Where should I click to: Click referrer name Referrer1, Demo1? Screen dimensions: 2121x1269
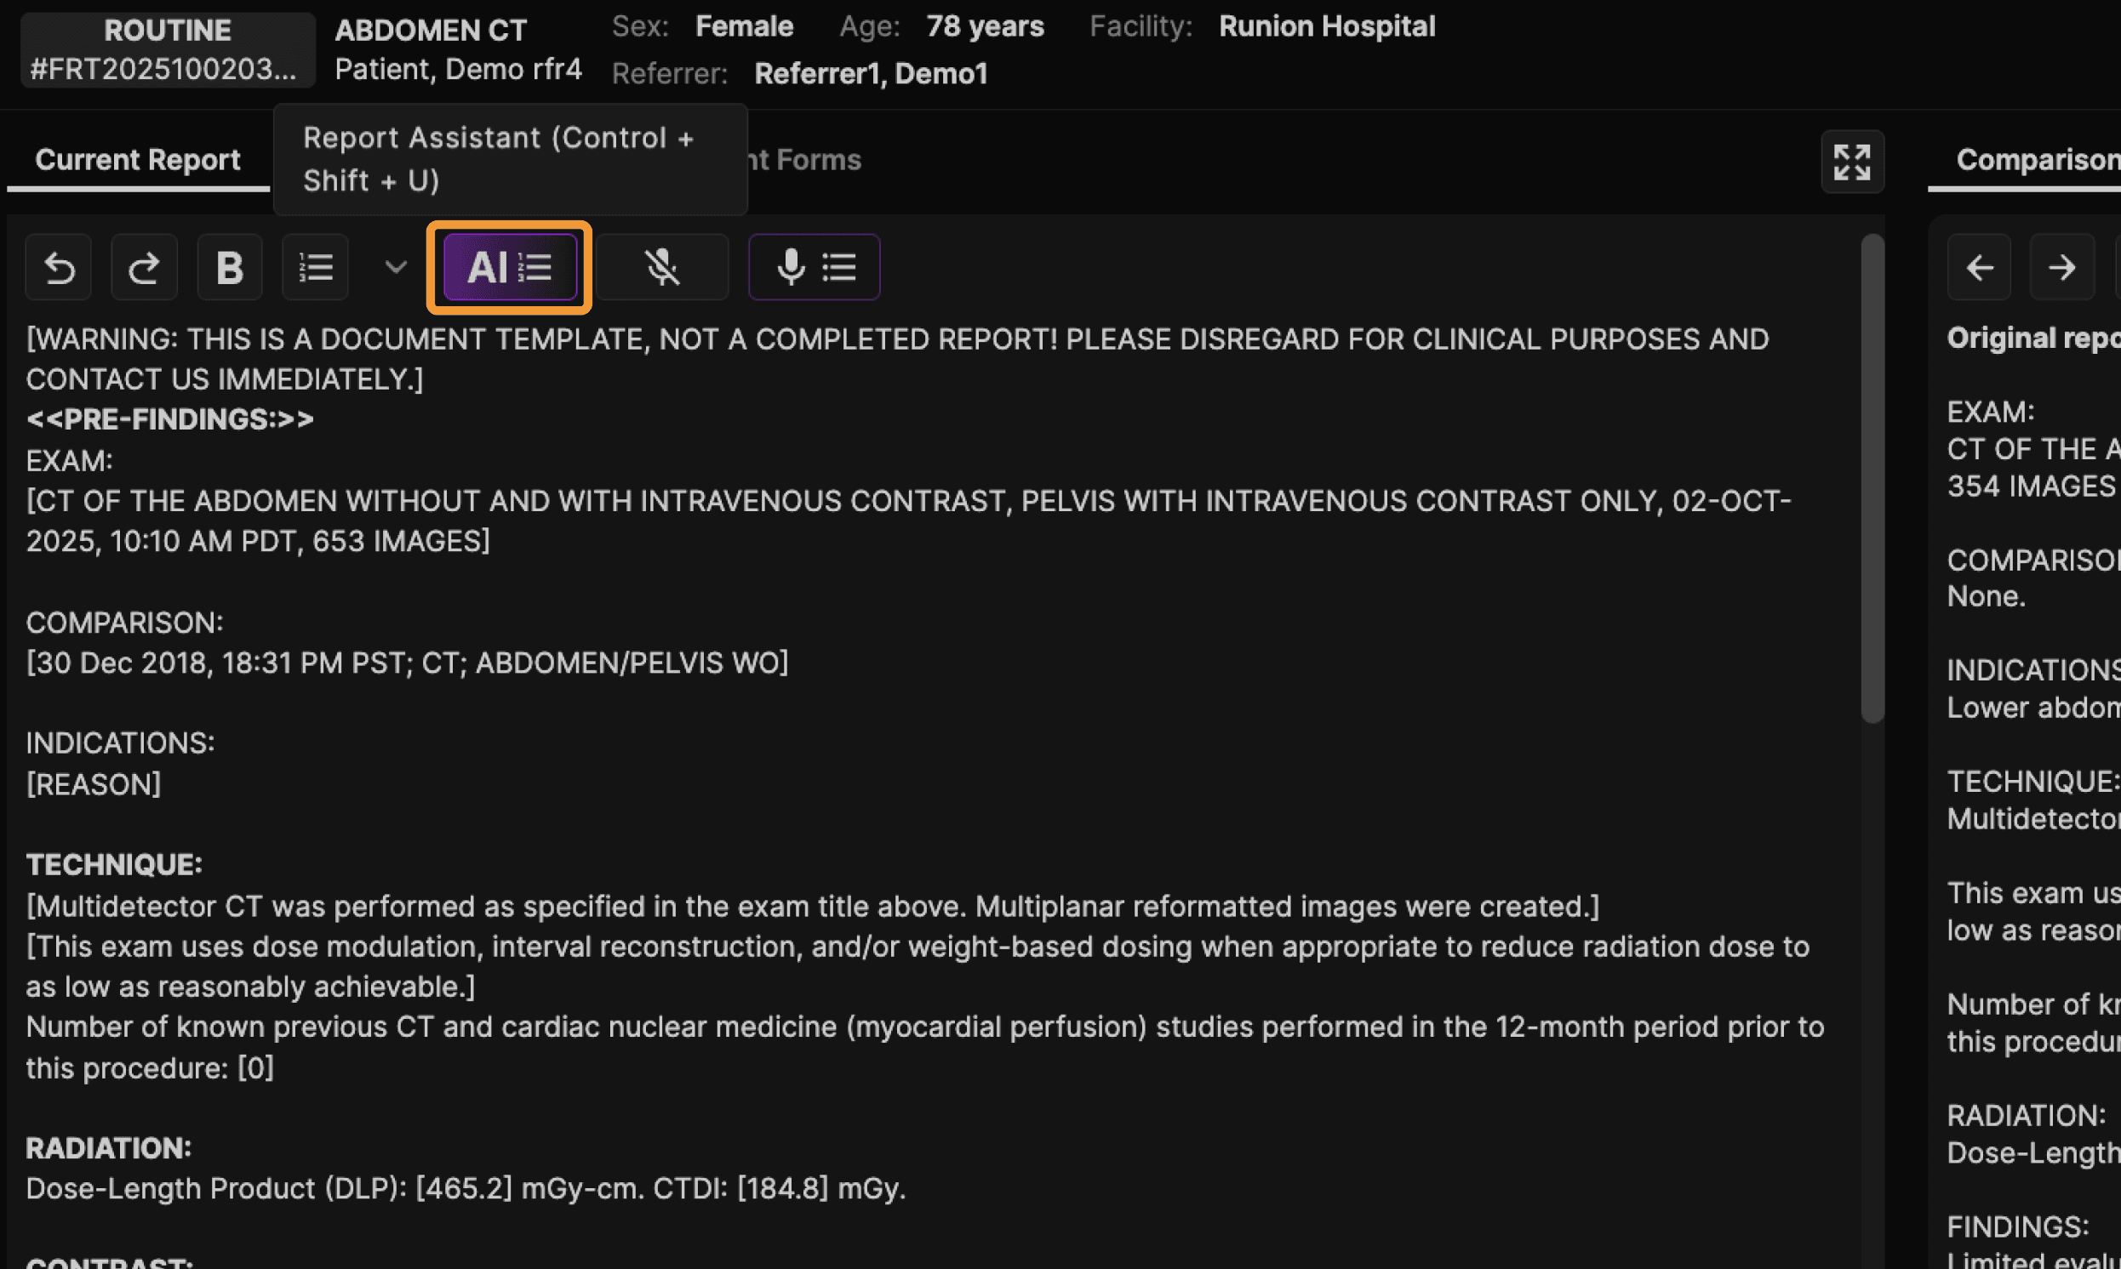(x=870, y=73)
